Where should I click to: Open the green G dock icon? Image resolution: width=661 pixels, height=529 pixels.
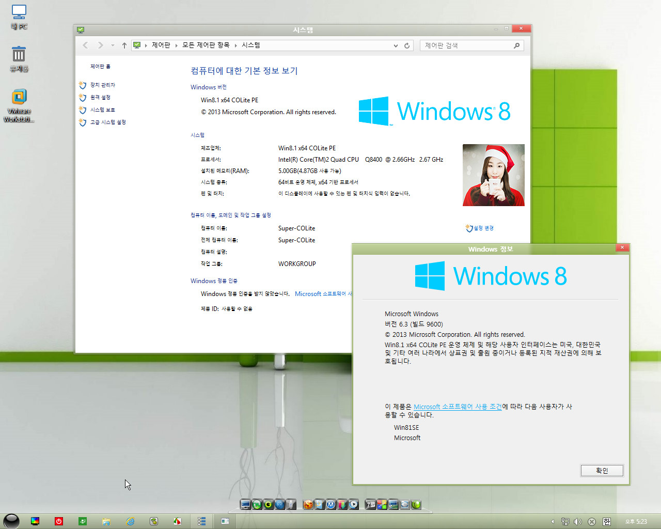pyautogui.click(x=268, y=505)
